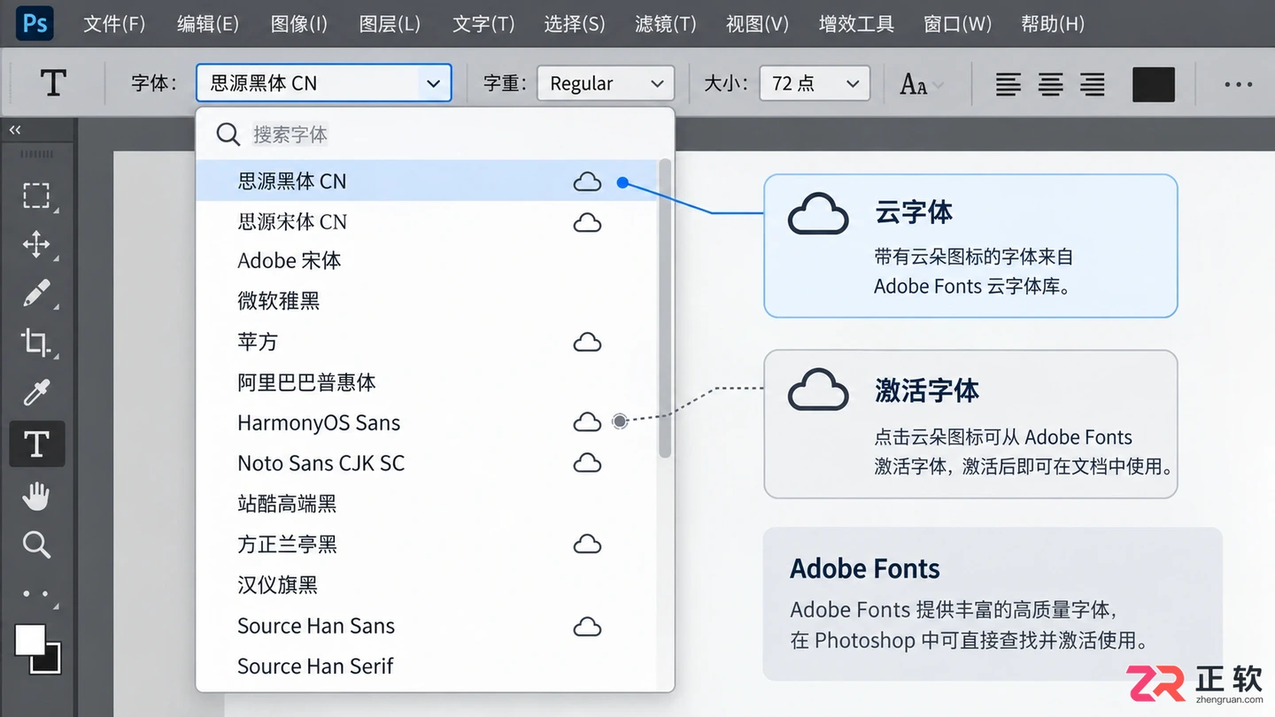1275x717 pixels.
Task: Open the 文字(T) menu
Action: coord(483,24)
